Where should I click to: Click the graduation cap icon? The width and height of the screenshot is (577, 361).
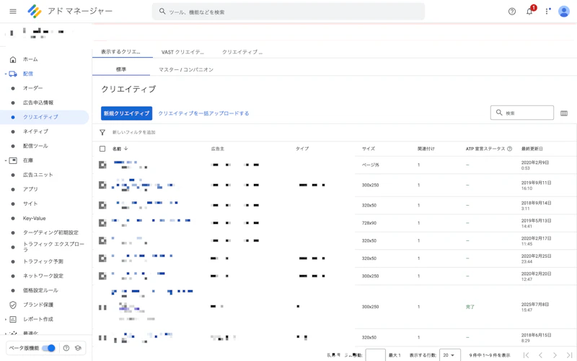point(78,348)
